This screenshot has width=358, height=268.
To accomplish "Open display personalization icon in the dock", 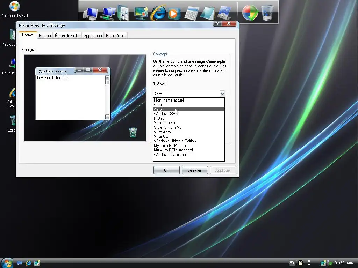I will click(x=141, y=13).
